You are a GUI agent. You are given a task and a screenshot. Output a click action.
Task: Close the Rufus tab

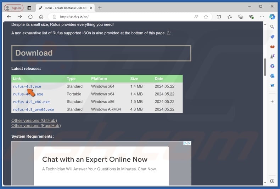pyautogui.click(x=91, y=8)
